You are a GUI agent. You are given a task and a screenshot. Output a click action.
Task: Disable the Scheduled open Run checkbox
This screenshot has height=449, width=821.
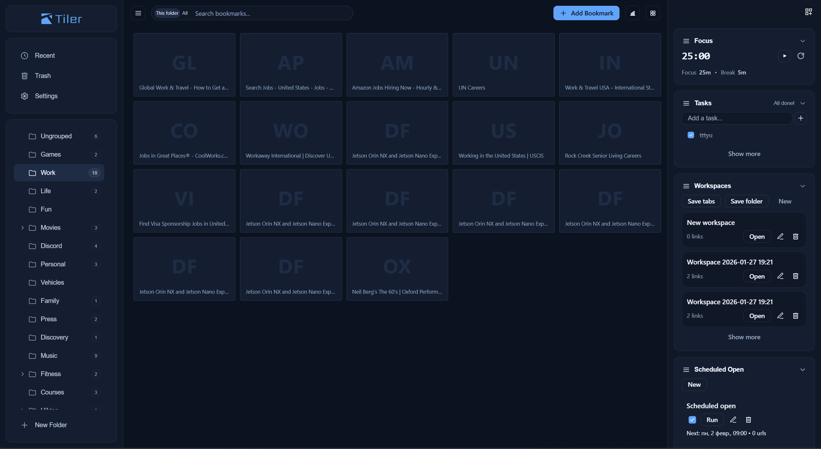pos(692,419)
